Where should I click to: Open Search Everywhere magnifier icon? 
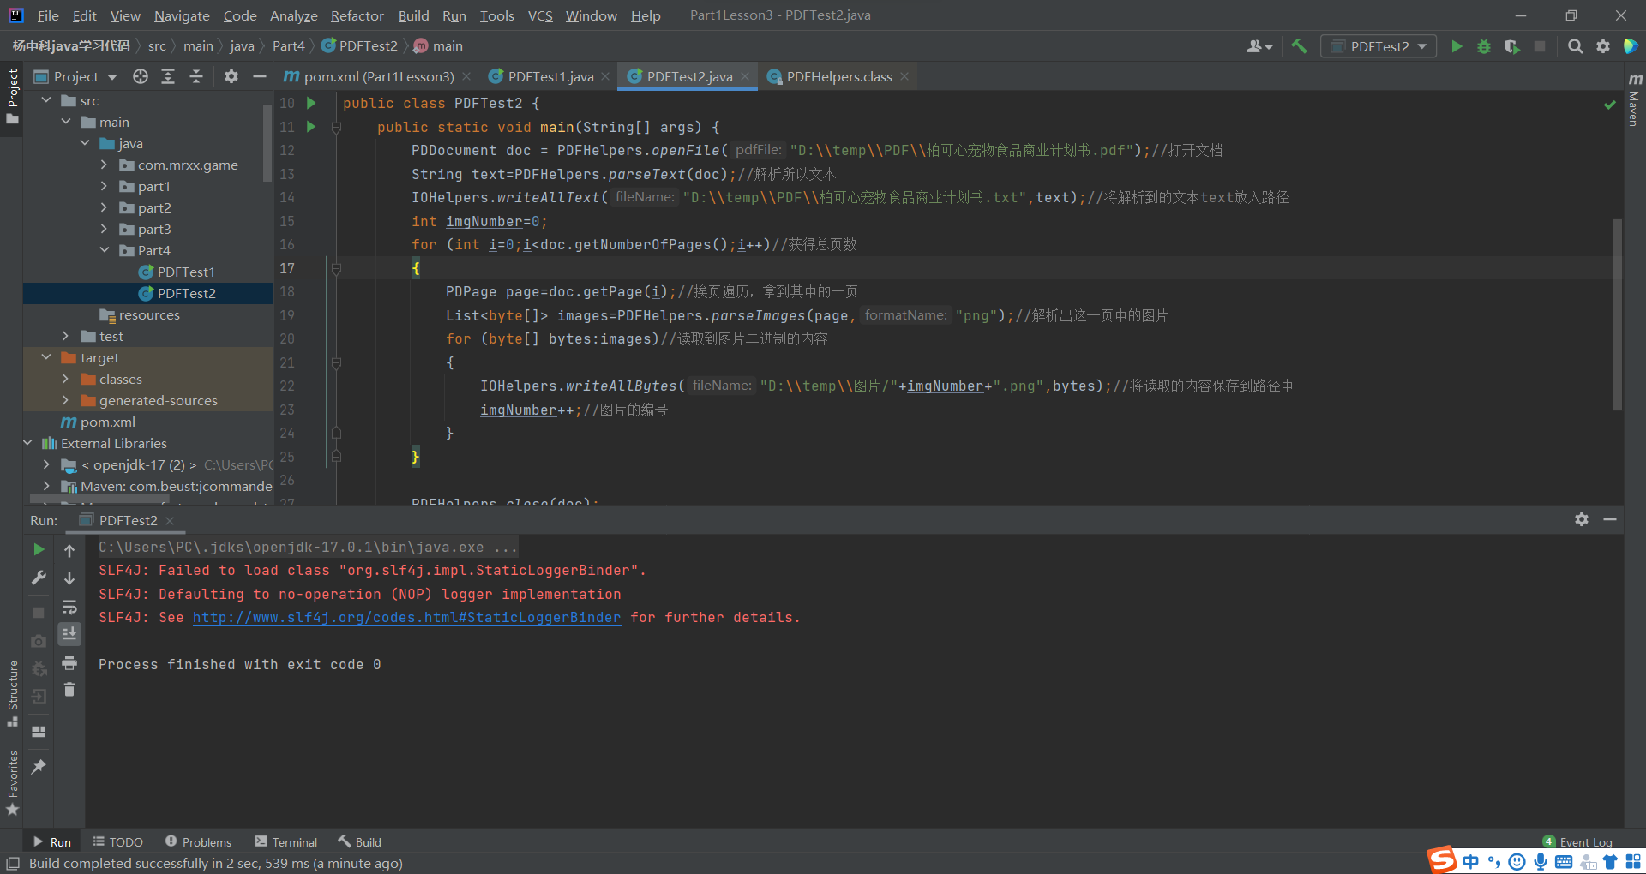tap(1575, 46)
